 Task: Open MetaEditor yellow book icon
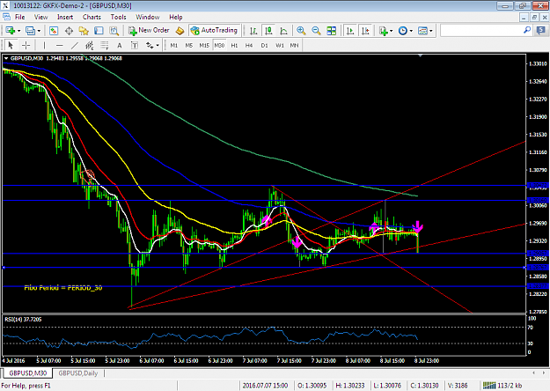[180, 31]
